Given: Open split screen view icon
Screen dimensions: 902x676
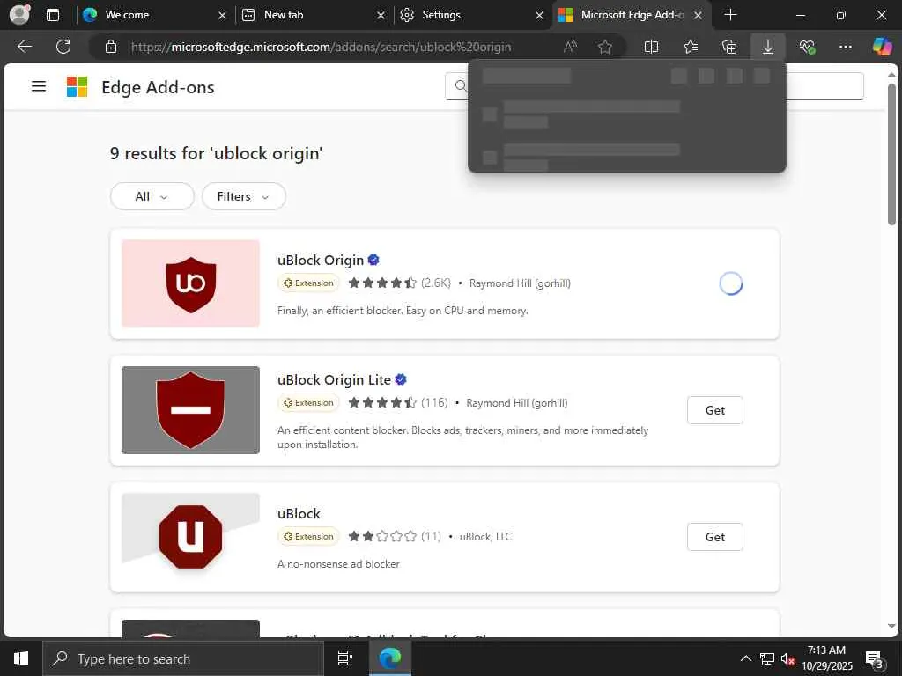Looking at the screenshot, I should click(651, 47).
